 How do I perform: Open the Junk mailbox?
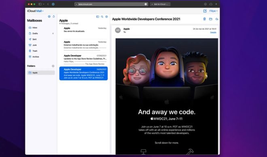tap(41, 45)
